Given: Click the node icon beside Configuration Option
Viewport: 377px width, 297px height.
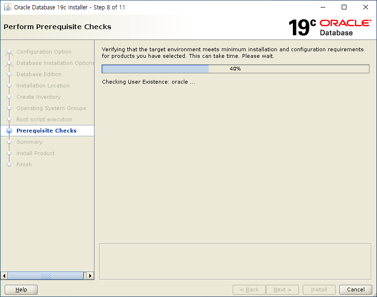Looking at the screenshot, I should pyautogui.click(x=9, y=52).
